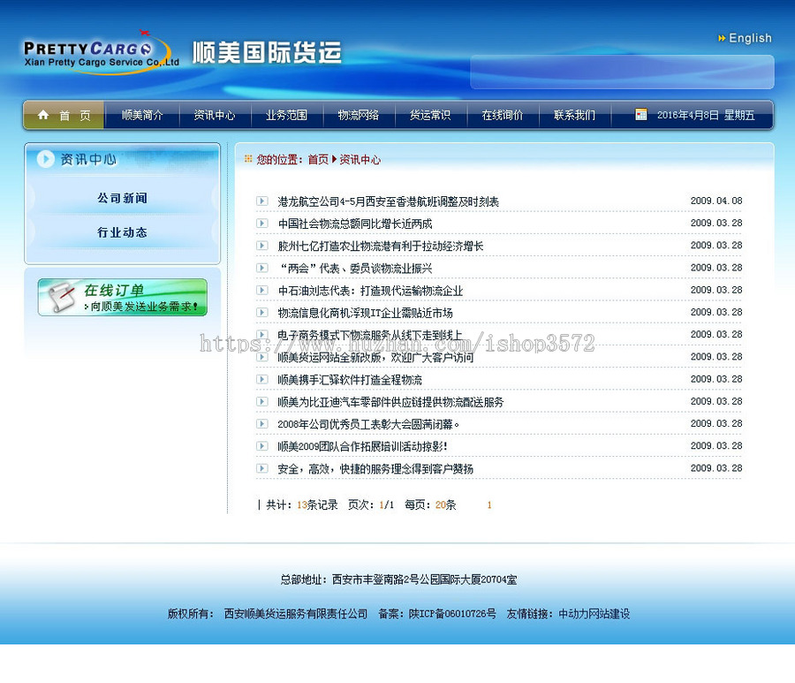Click the 中动力网站建设 footer link
The width and height of the screenshot is (795, 683).
[593, 613]
